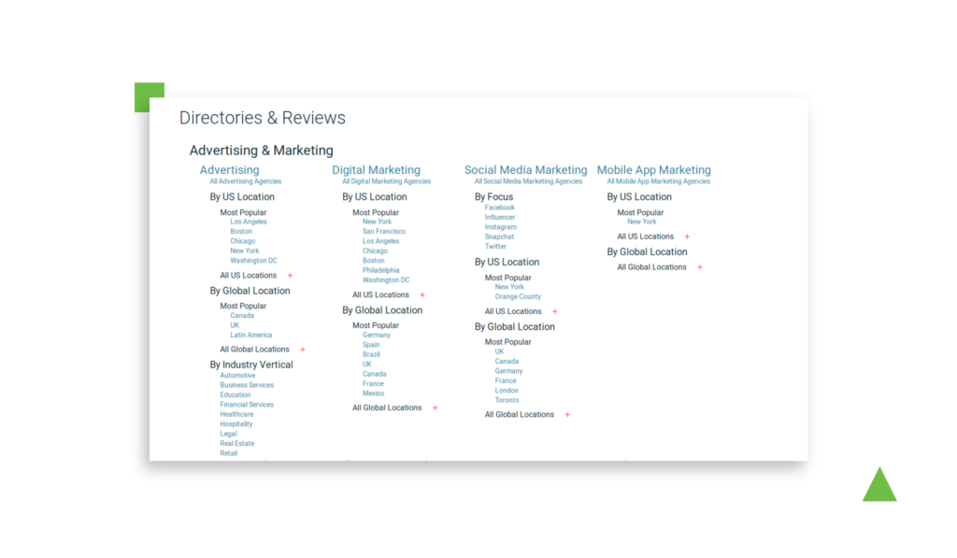
Task: Expand All US Locations under Mobile App Marketing
Action: [x=687, y=236]
